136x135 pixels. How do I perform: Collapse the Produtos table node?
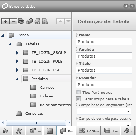[x=17, y=79]
